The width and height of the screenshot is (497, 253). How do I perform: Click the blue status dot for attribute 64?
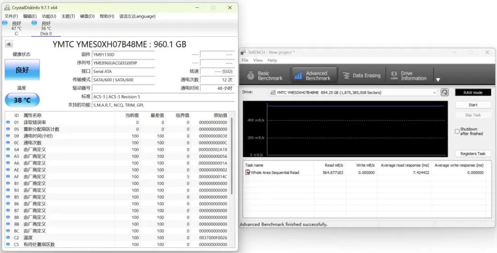click(x=8, y=149)
